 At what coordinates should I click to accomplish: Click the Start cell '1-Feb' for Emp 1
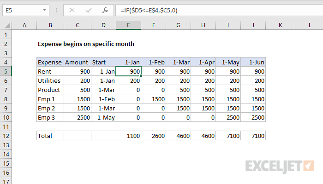point(103,99)
